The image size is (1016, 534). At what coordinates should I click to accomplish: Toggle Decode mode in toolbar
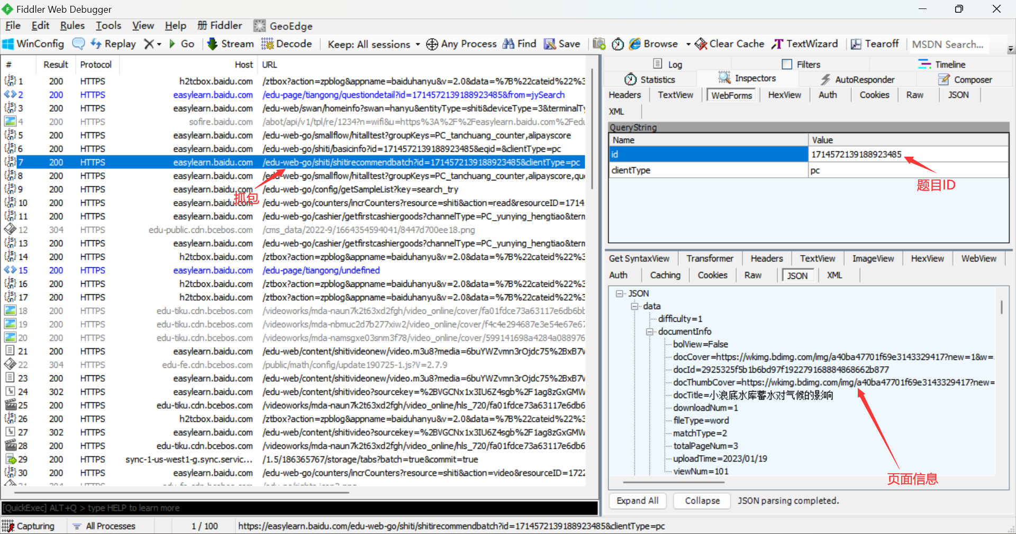pos(286,44)
